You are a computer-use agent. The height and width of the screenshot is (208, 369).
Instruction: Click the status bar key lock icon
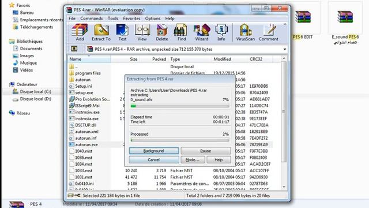[x=77, y=195]
